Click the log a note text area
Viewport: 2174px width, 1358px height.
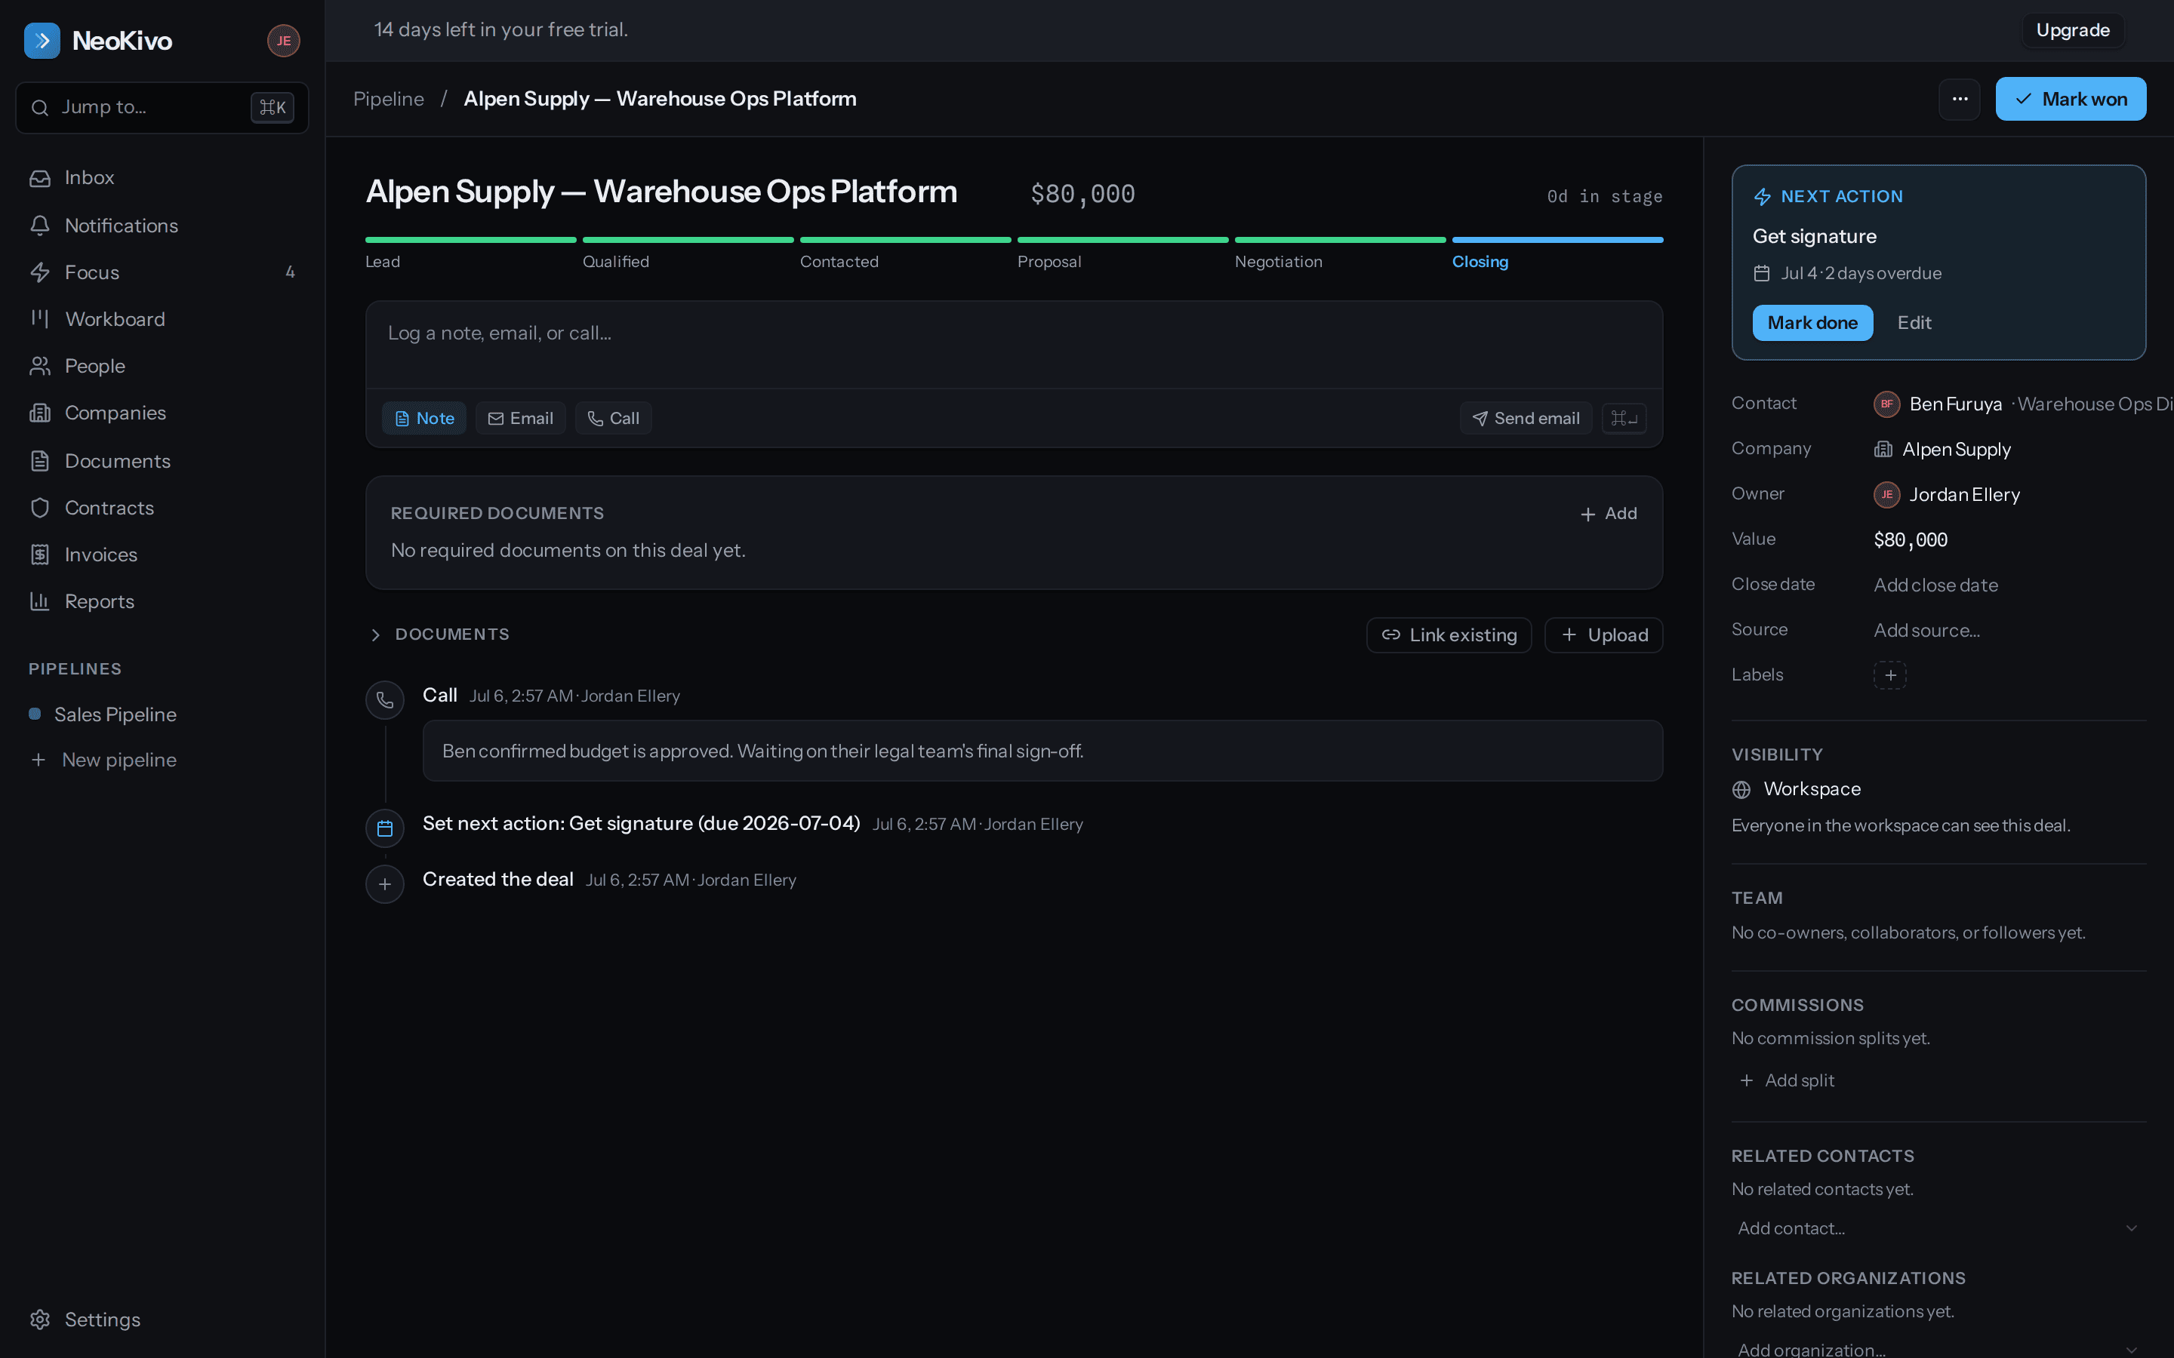pyautogui.click(x=1013, y=345)
